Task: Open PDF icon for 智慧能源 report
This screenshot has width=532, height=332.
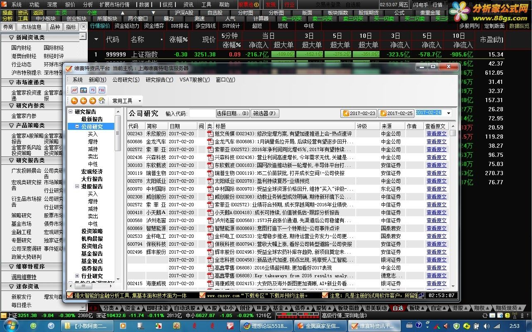Action: click(210, 228)
